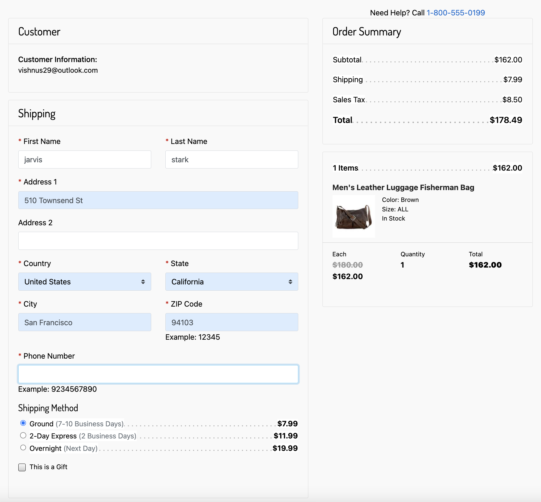The image size is (541, 502).
Task: Click the This is a Gift label
Action: 48,467
